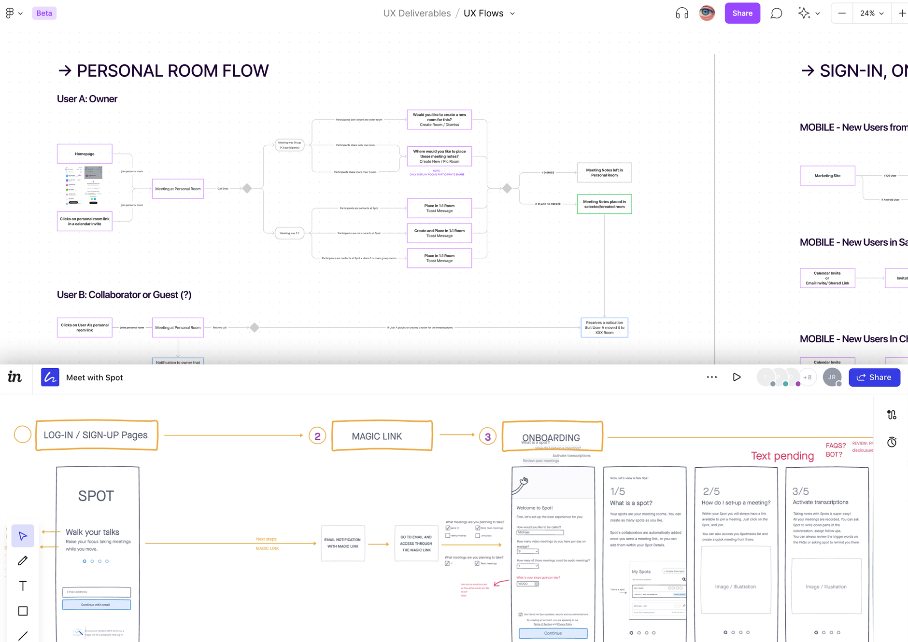Screen dimensions: 908x642
Task: Click the user avatar in FigJam top bar
Action: (707, 13)
